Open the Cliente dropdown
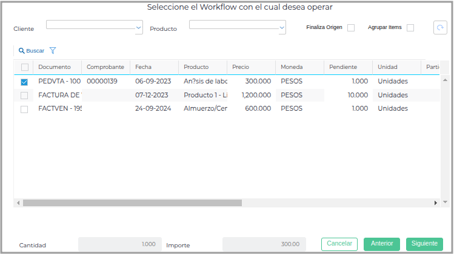Screen dimensions: 454x254 pyautogui.click(x=139, y=27)
